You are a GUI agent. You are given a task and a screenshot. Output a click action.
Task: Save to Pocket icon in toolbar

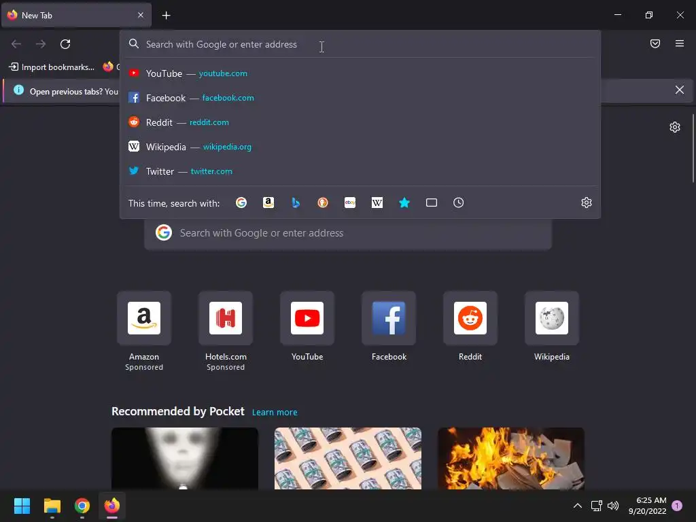coord(655,43)
